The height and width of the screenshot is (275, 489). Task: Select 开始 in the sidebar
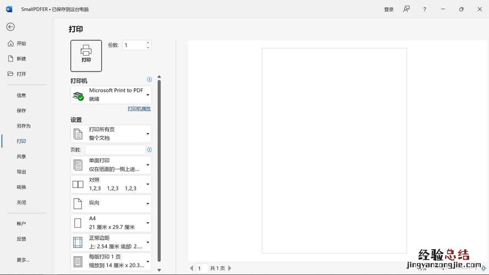pyautogui.click(x=21, y=43)
